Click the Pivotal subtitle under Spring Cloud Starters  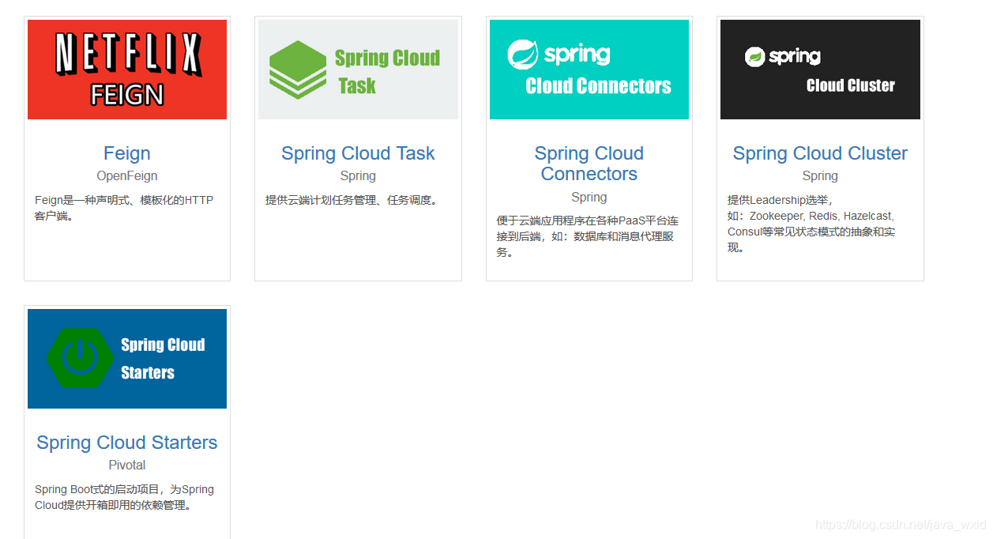127,465
